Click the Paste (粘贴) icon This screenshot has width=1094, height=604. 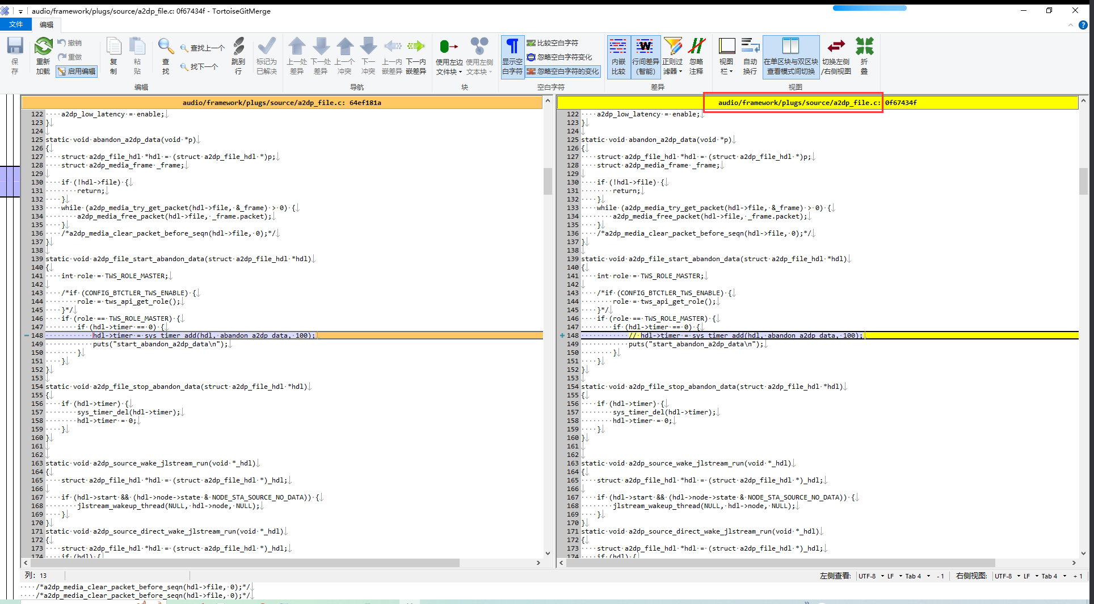137,56
